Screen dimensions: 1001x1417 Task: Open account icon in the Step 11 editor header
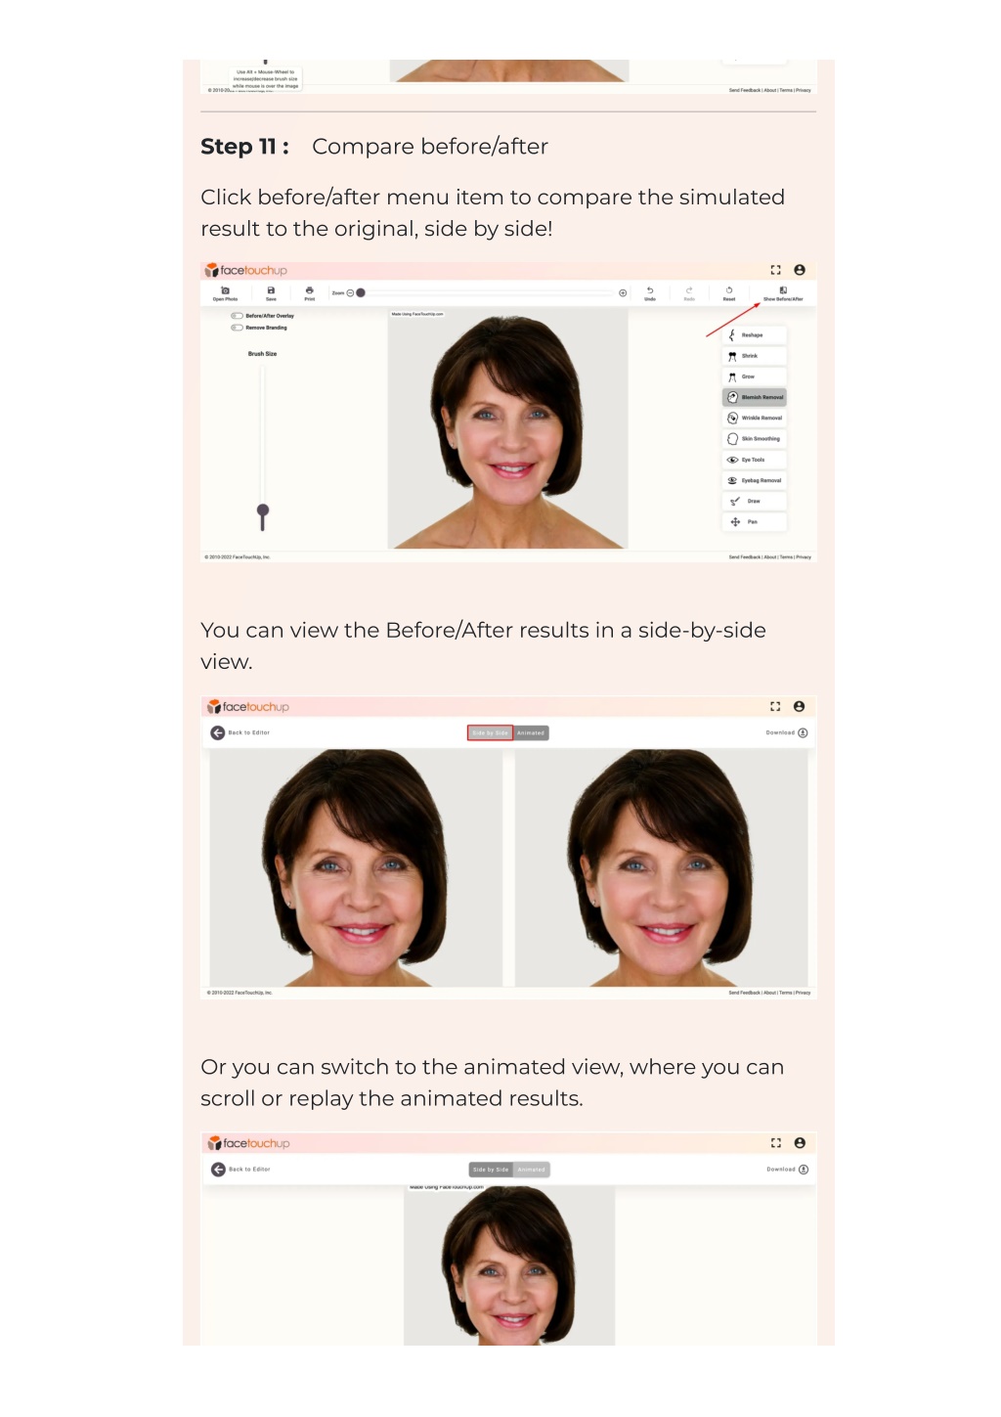click(x=800, y=270)
